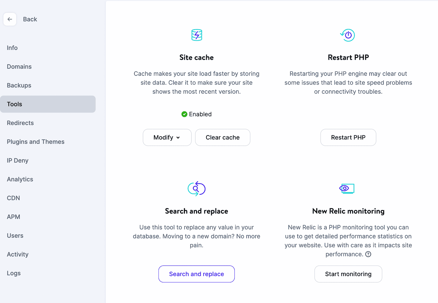Click the back arrow icon
Screen dimensions: 438x303
[x=10, y=19]
